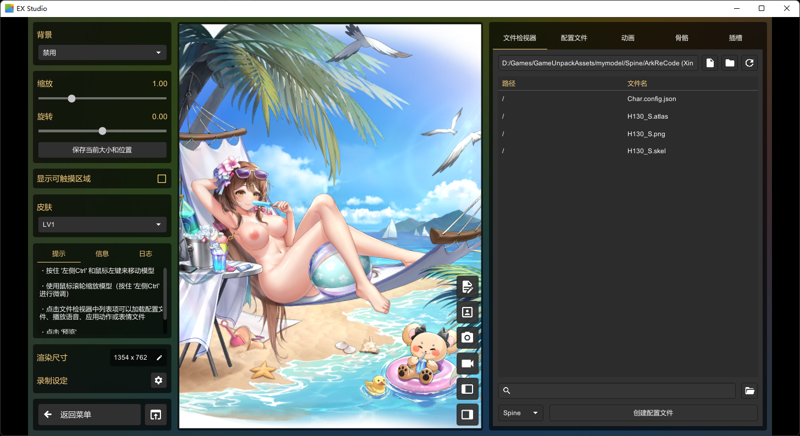The height and width of the screenshot is (436, 800).
Task: Click 保存当前大小和位置 button
Action: [102, 150]
